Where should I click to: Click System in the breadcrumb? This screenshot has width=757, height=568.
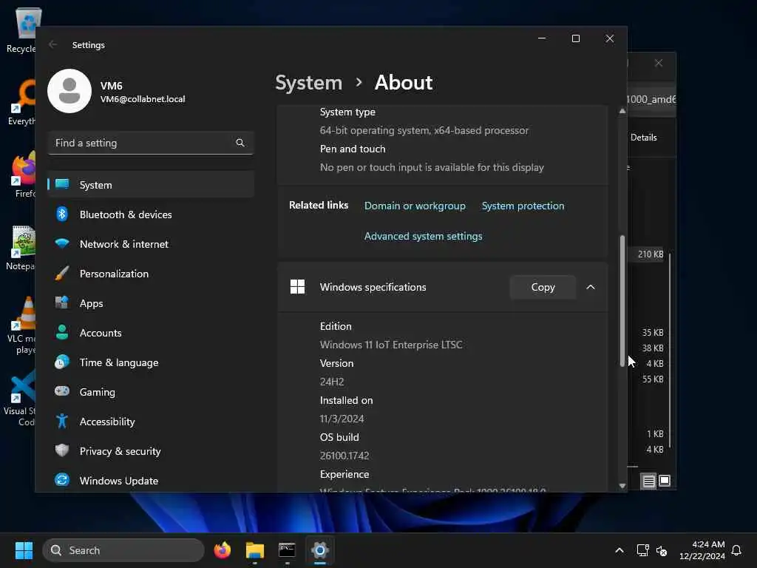click(x=308, y=83)
